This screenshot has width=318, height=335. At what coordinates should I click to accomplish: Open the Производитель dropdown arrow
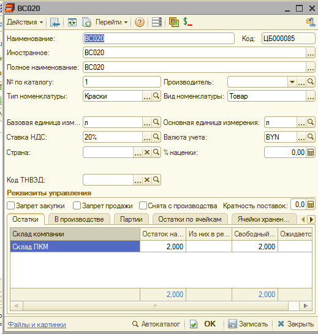point(292,82)
